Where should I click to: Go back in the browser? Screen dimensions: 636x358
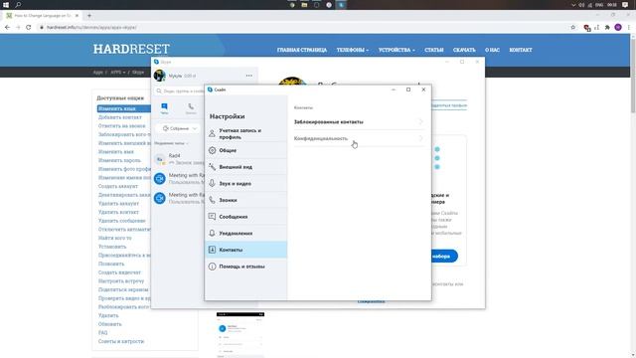point(7,27)
